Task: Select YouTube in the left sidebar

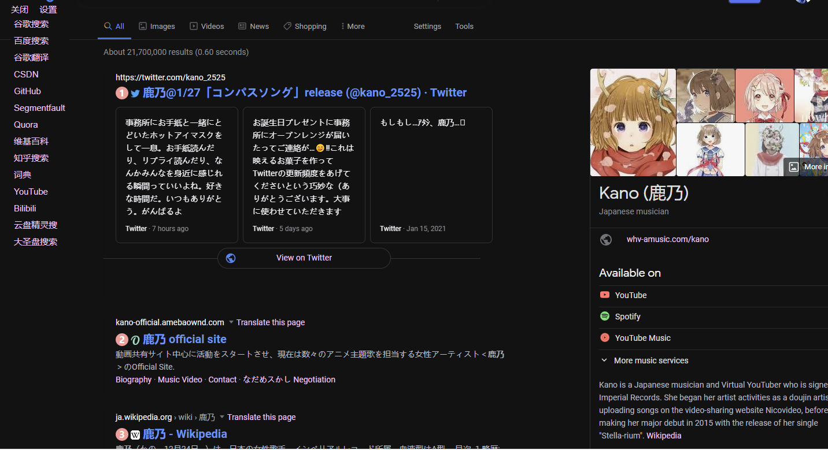Action: 31,192
